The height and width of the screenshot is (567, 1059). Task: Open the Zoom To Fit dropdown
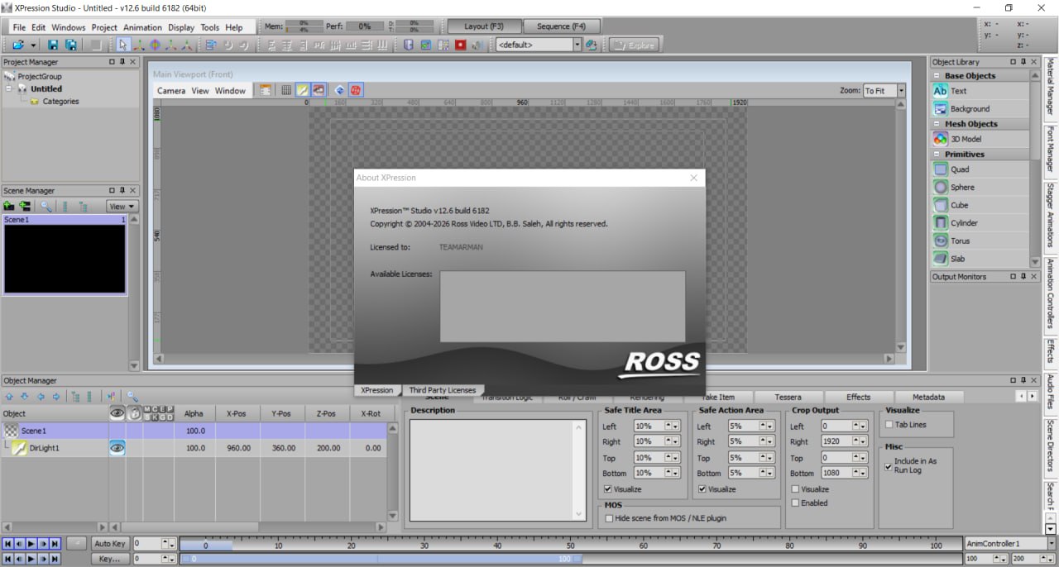[x=900, y=91]
